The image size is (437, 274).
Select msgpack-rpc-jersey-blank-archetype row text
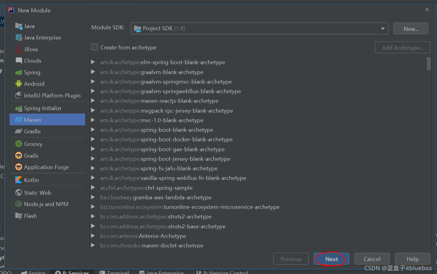click(x=167, y=110)
